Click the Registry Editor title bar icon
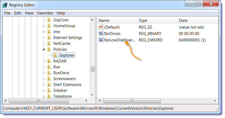Image resolution: width=225 pixels, height=118 pixels. tap(5, 5)
